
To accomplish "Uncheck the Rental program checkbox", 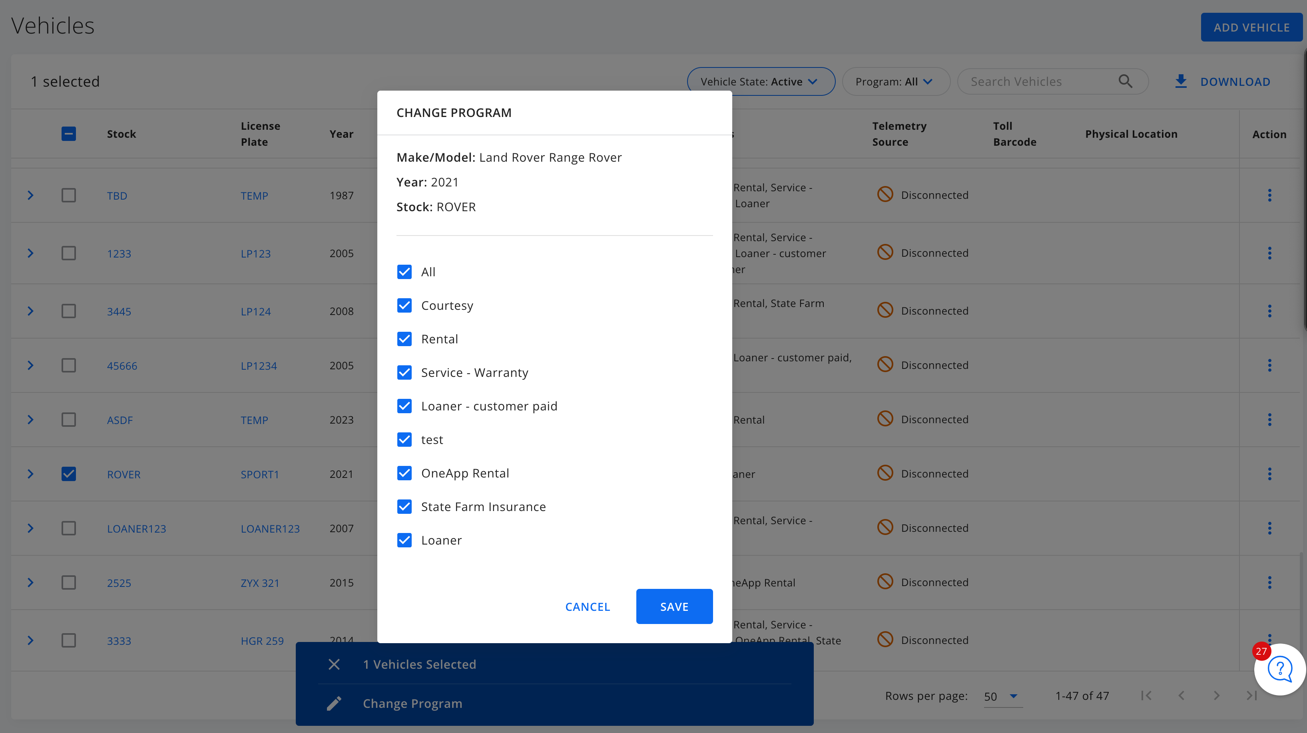I will point(404,339).
